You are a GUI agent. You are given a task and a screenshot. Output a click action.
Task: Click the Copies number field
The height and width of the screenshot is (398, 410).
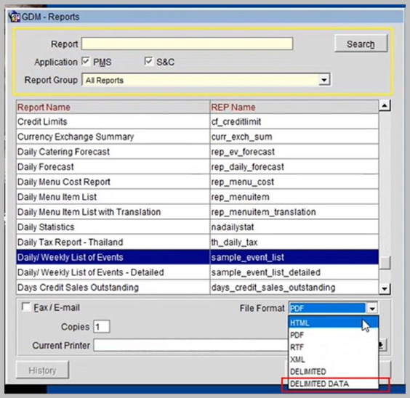point(102,326)
